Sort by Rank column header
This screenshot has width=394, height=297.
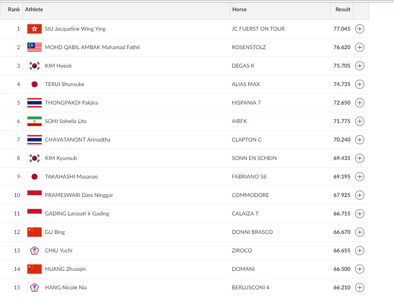click(14, 9)
